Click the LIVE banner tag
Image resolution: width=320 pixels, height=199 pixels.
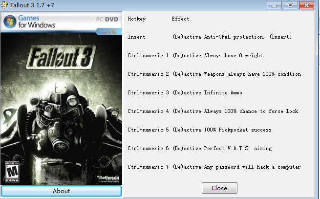tap(109, 31)
